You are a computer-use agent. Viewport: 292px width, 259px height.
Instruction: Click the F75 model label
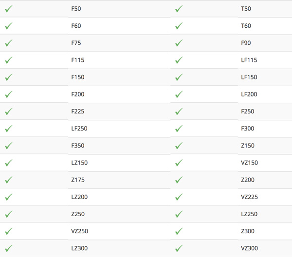(x=76, y=43)
